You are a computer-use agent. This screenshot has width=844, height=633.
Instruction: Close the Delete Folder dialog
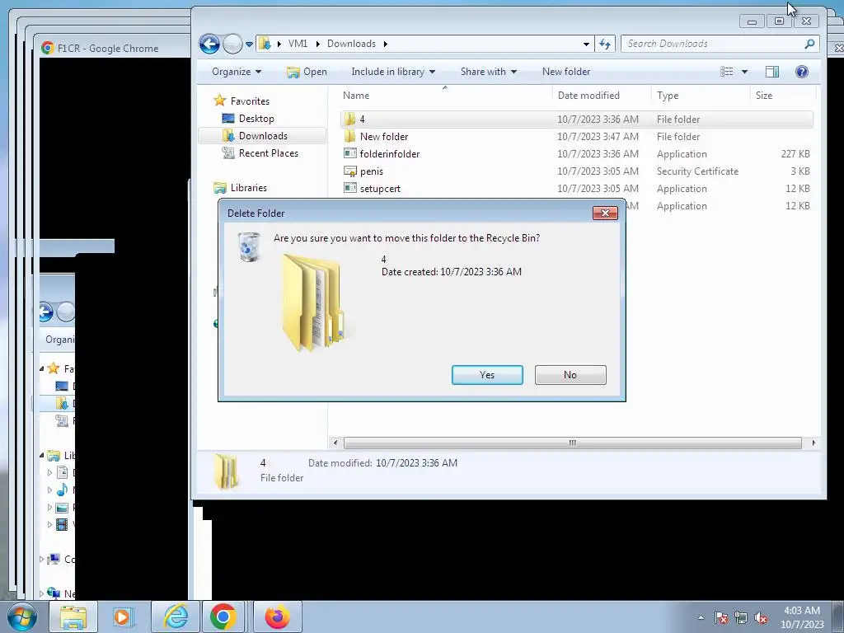point(605,213)
